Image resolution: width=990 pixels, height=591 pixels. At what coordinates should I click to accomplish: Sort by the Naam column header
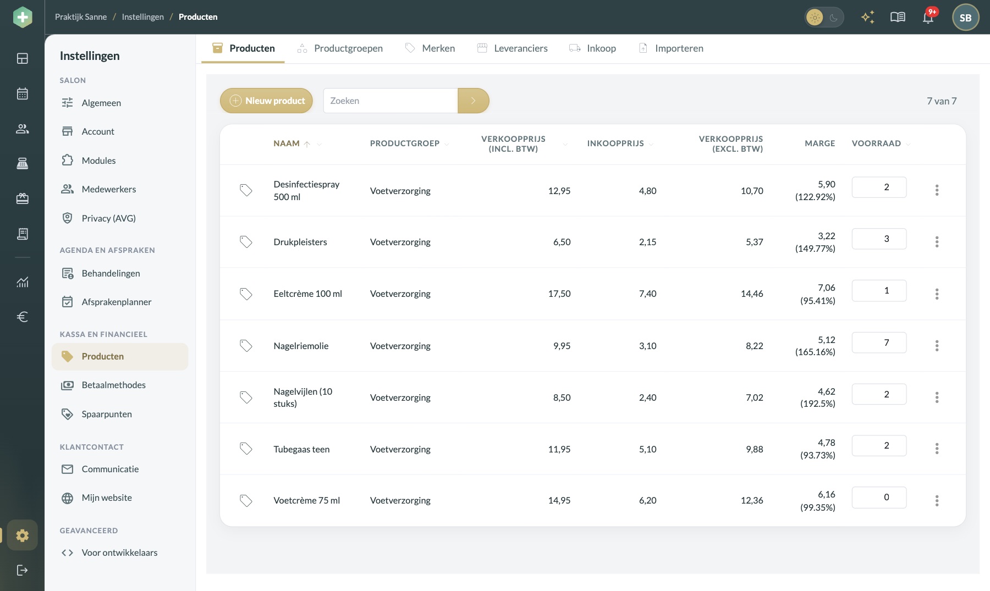tap(287, 143)
